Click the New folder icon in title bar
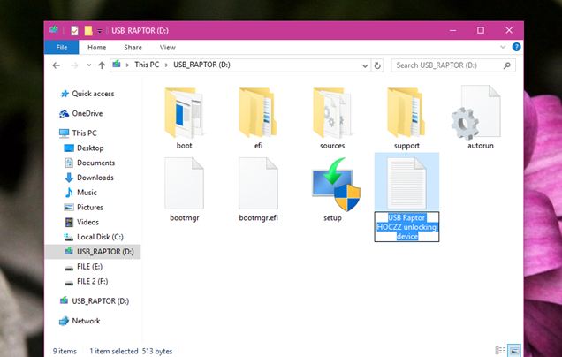Viewport: 562px width, 357px height. [88, 30]
